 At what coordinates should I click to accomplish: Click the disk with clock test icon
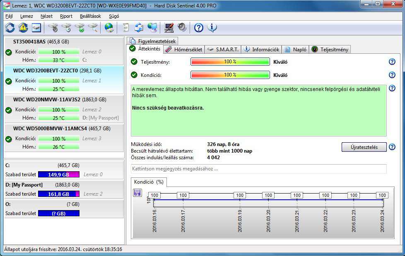66,27
